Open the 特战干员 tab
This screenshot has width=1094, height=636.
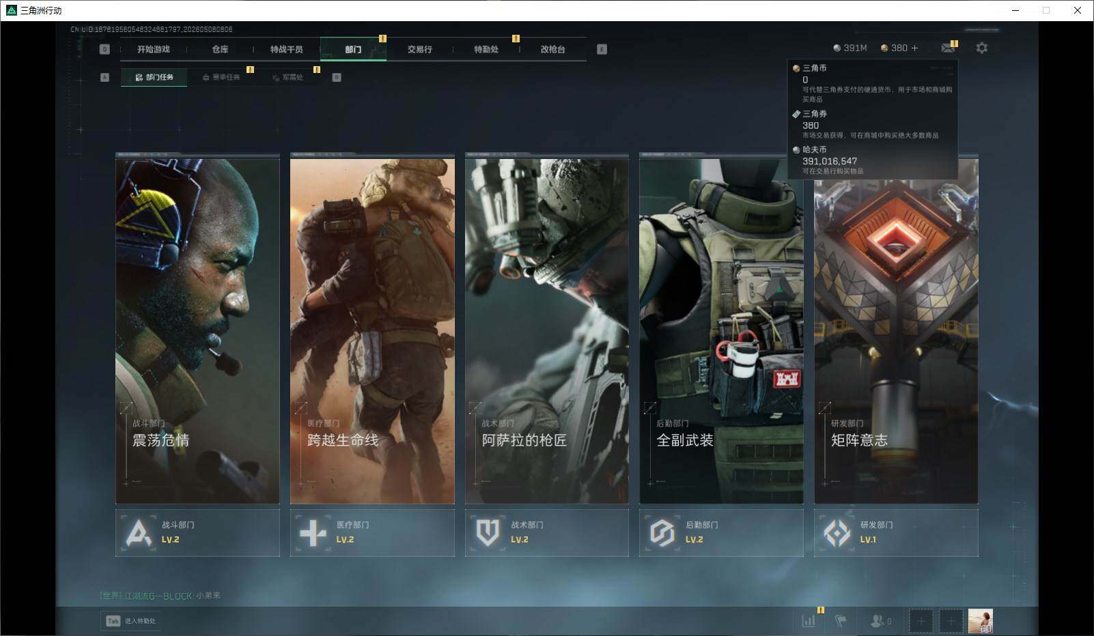point(286,49)
